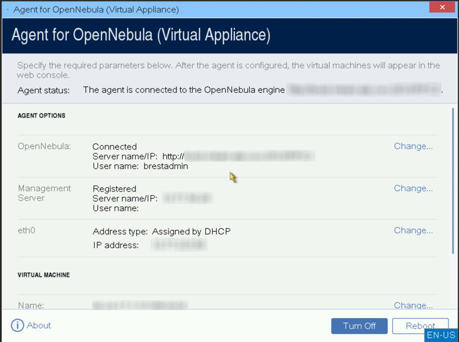Open the EN-US language indicator
The height and width of the screenshot is (342, 459).
point(441,335)
